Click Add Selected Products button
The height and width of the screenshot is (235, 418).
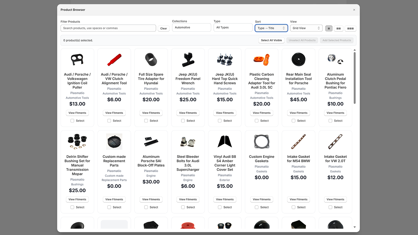(x=337, y=40)
